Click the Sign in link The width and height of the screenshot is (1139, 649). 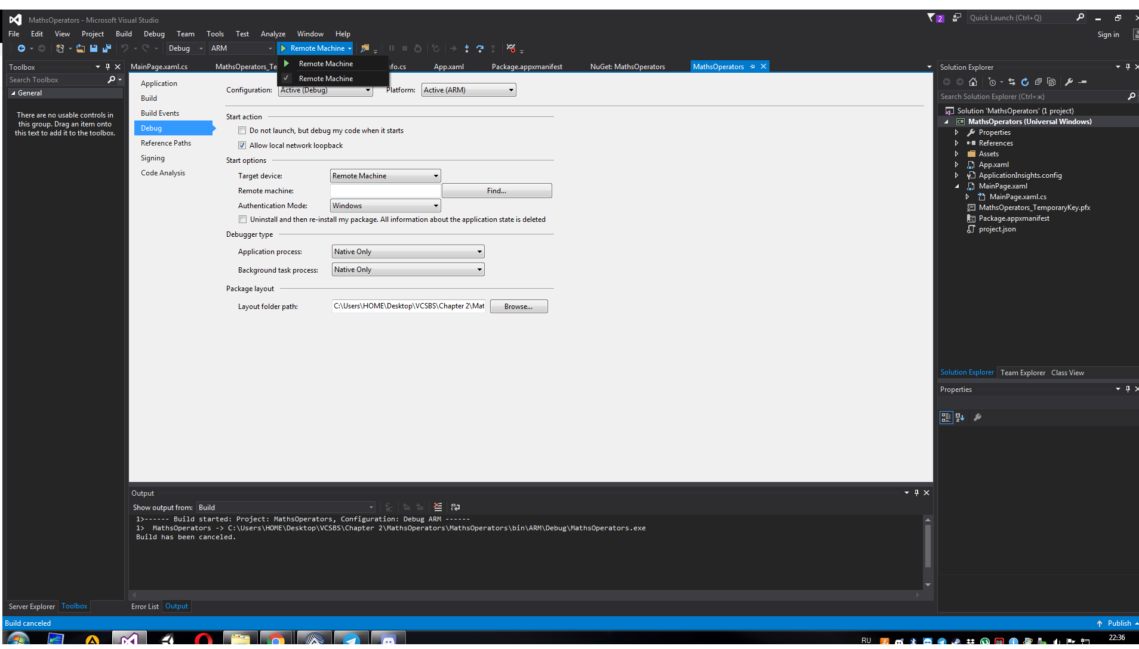(1108, 35)
